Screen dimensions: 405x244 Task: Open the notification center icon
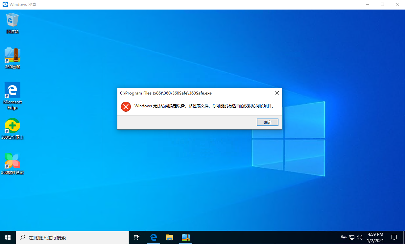pos(394,237)
